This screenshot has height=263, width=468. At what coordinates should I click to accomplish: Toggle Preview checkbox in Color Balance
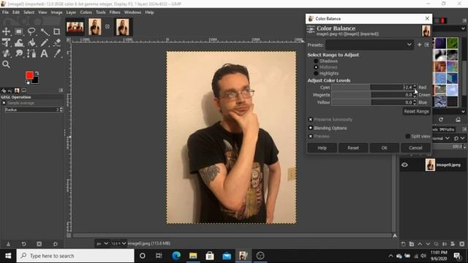310,136
